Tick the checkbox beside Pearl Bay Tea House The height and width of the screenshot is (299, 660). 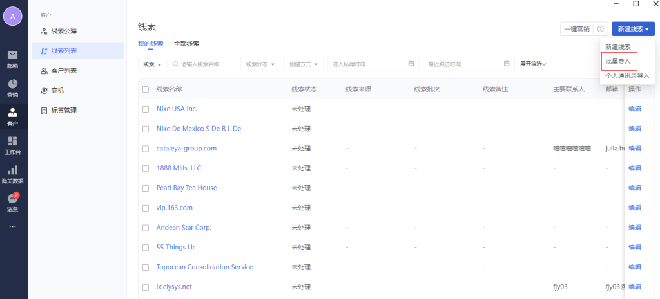coord(146,188)
